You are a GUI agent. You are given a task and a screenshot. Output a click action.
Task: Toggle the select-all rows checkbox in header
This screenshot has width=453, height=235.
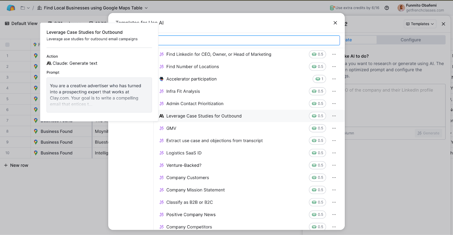(7, 45)
